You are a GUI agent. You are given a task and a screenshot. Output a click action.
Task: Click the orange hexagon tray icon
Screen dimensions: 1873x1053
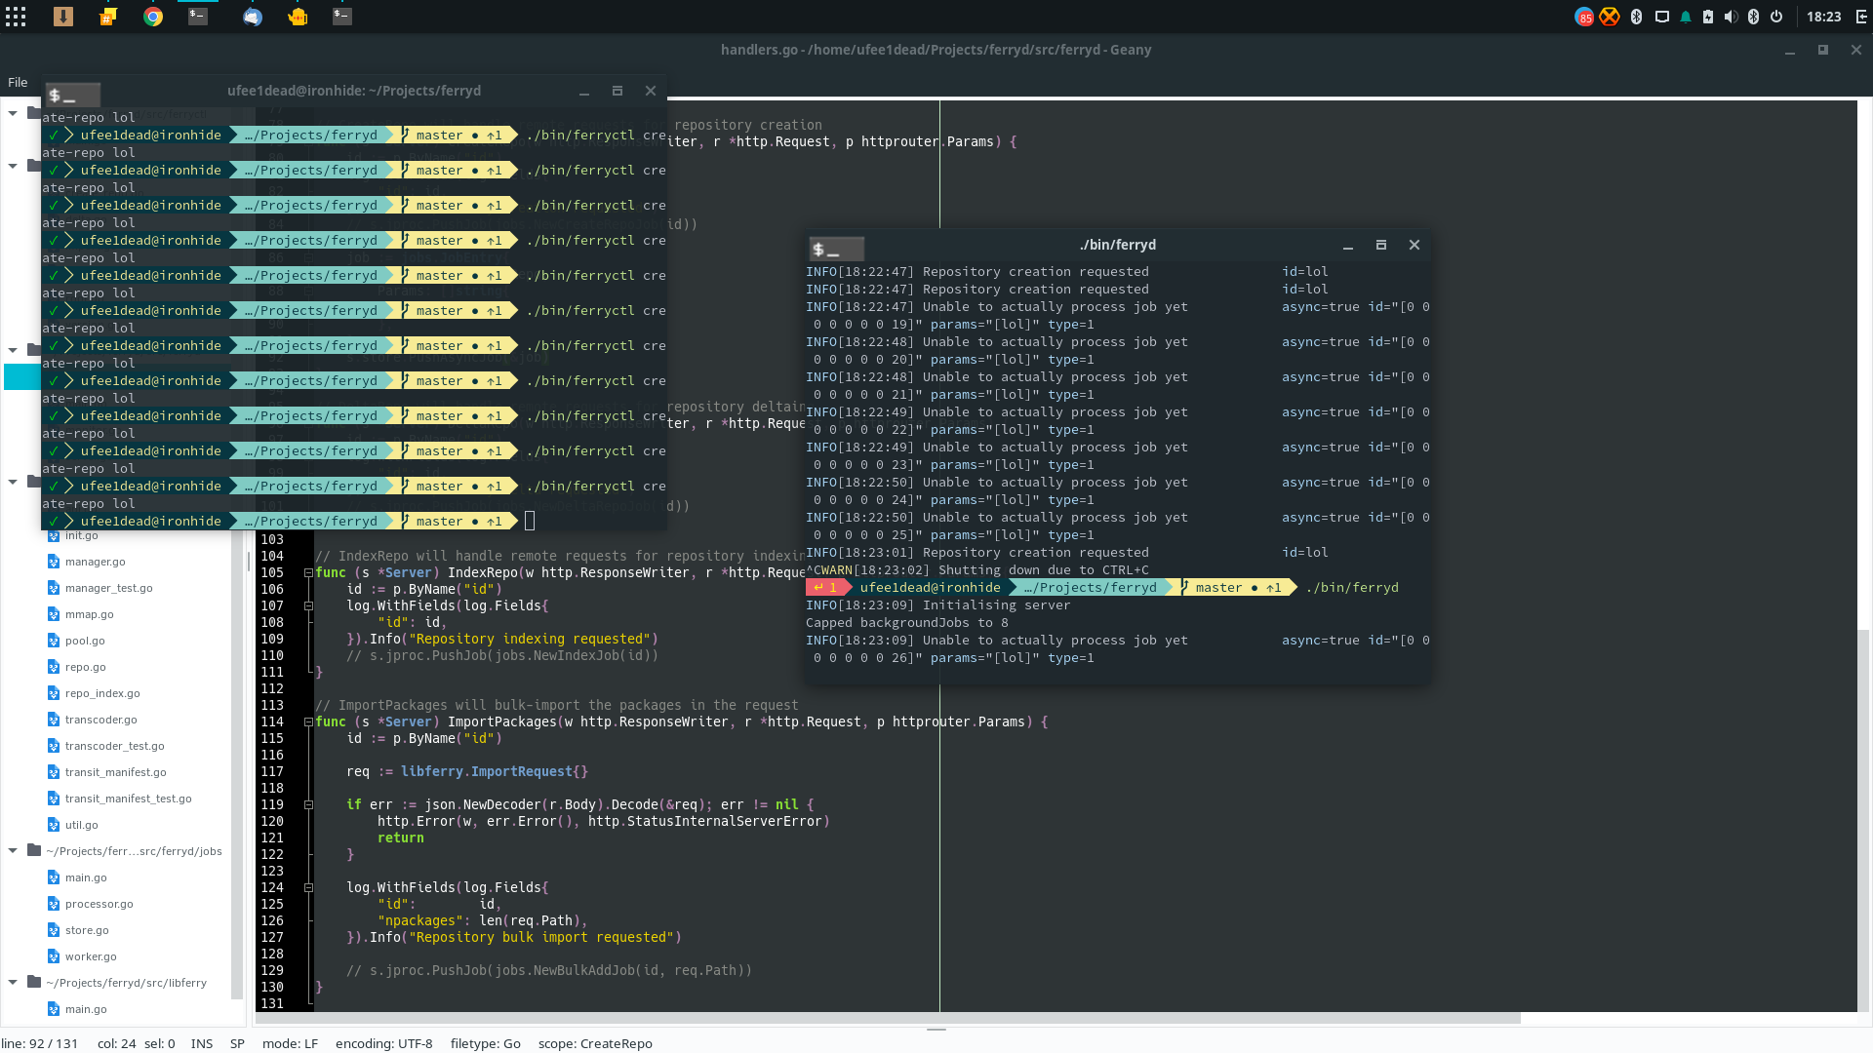[x=1610, y=17]
